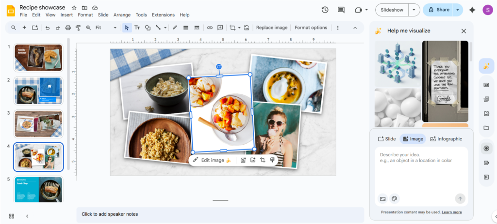Choose the select arrow cursor tool
This screenshot has height=224, width=497.
[x=127, y=28]
